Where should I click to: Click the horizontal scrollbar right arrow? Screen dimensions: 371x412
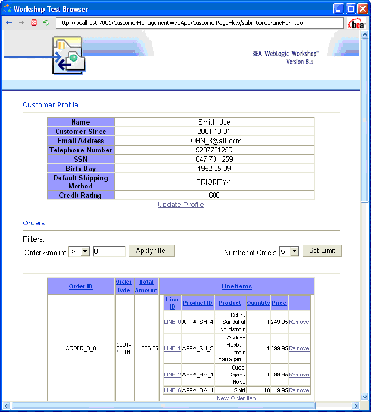click(x=356, y=406)
